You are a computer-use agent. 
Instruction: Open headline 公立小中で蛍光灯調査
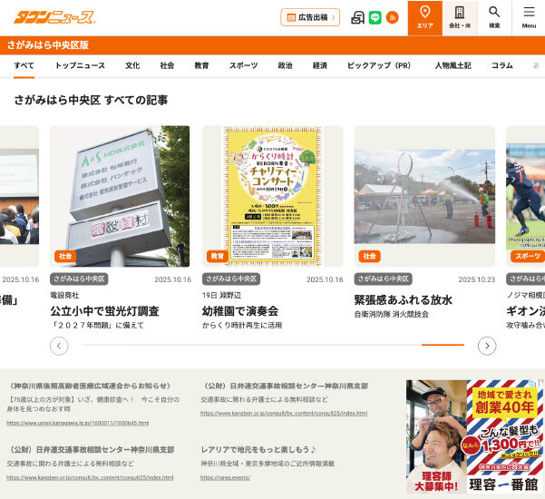coord(104,311)
